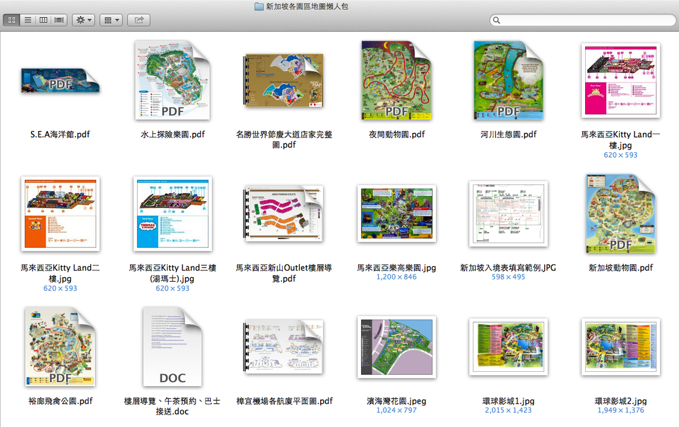Screen dimensions: 679x427
Task: Switch to column view mode
Action: (x=43, y=20)
